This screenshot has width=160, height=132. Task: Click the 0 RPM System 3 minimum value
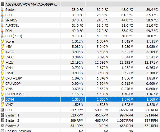tap(103, 126)
